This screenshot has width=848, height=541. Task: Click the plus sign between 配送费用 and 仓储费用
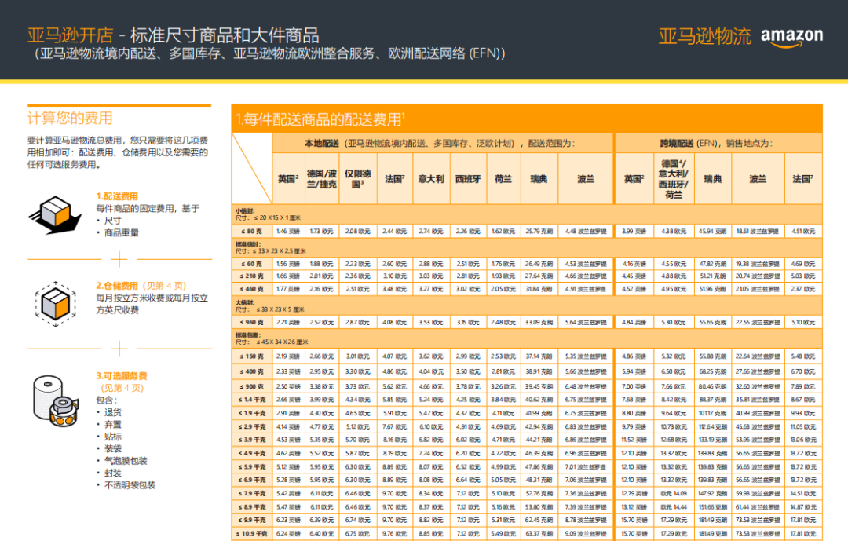click(x=119, y=259)
